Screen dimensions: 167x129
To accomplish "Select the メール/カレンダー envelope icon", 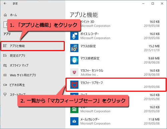I will click(x=74, y=121).
